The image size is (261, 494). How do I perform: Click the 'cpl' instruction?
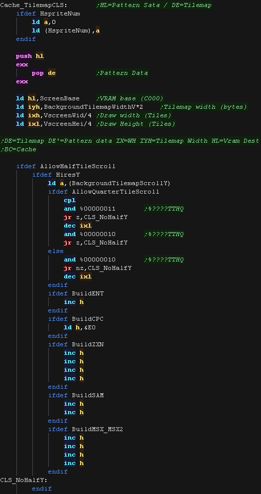[70, 201]
